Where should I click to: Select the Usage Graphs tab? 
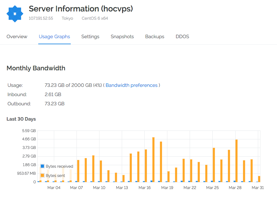click(55, 37)
